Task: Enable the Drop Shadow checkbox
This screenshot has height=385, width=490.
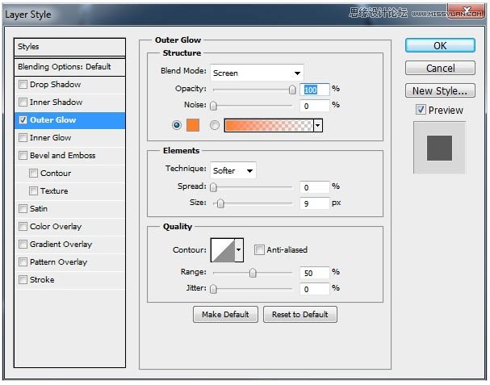Action: point(23,85)
